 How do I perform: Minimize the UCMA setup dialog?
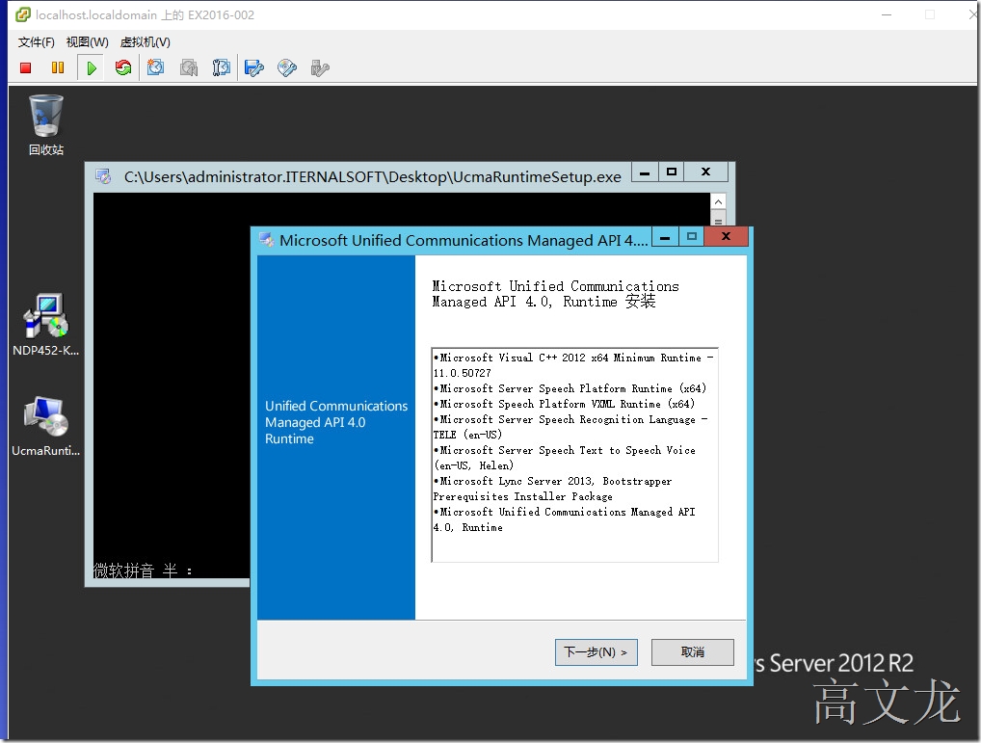point(665,237)
